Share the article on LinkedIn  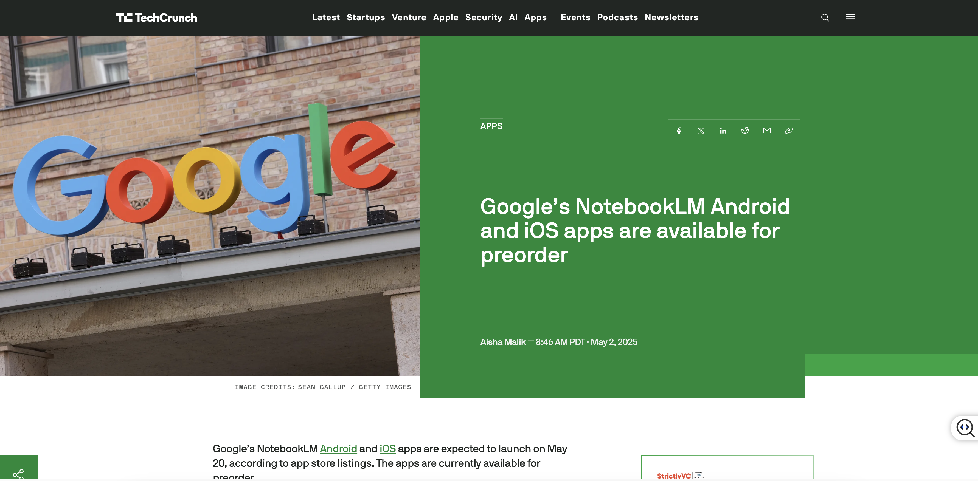(x=723, y=131)
